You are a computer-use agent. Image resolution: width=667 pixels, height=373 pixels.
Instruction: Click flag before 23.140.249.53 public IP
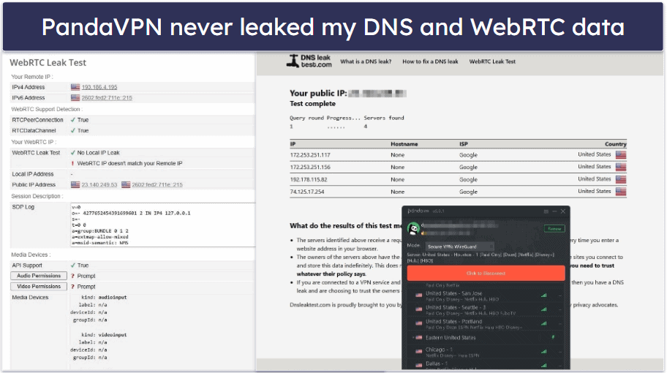(x=75, y=184)
